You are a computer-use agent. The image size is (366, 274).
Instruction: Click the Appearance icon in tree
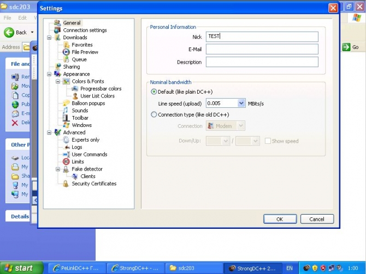[x=57, y=74]
